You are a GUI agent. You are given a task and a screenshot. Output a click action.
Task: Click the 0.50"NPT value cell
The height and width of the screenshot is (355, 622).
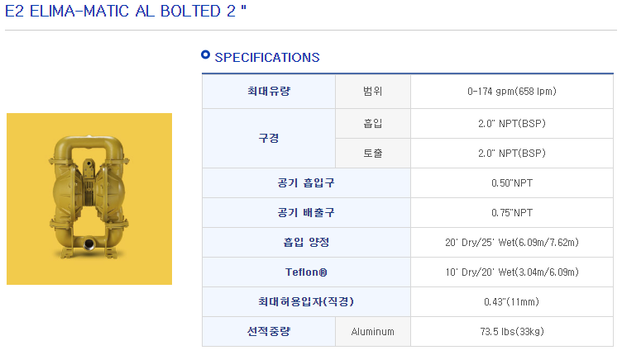click(x=511, y=183)
